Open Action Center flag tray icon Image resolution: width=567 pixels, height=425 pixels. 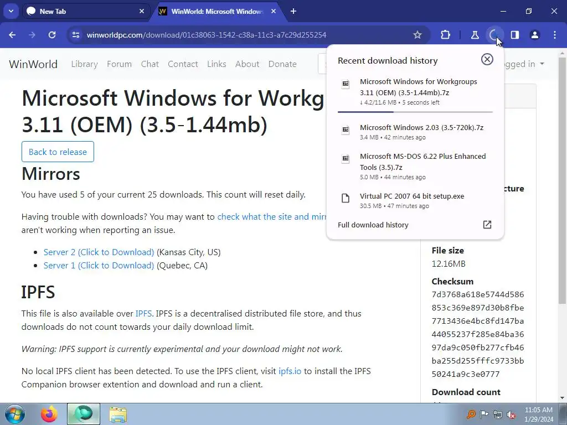pyautogui.click(x=484, y=414)
